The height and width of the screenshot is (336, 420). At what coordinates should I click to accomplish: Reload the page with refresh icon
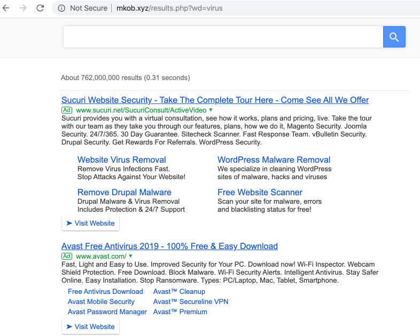click(40, 8)
